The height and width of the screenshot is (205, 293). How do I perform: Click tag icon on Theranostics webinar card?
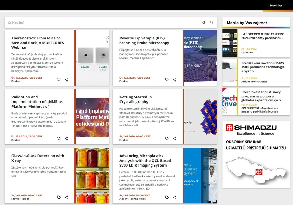click(59, 80)
